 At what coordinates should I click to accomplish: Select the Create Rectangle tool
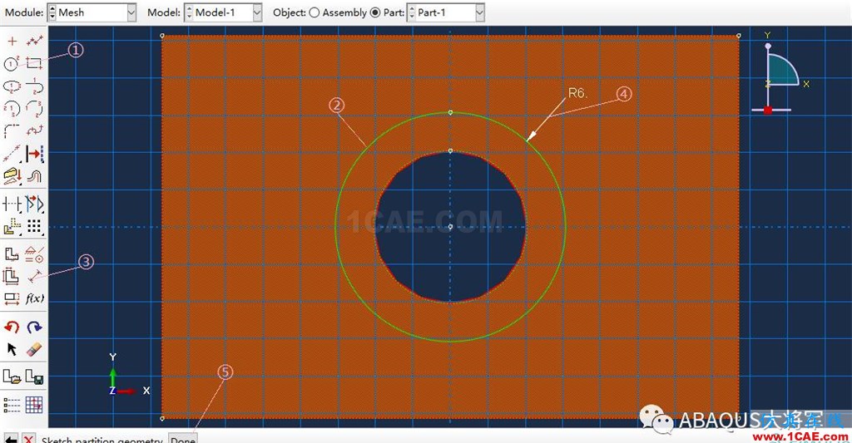pos(34,64)
